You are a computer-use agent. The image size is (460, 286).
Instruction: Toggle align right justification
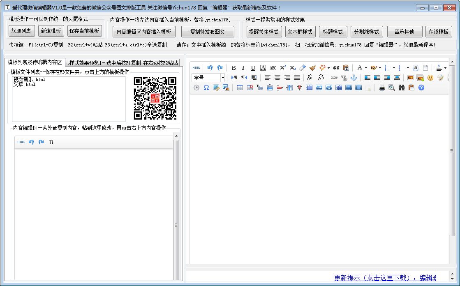point(287,77)
